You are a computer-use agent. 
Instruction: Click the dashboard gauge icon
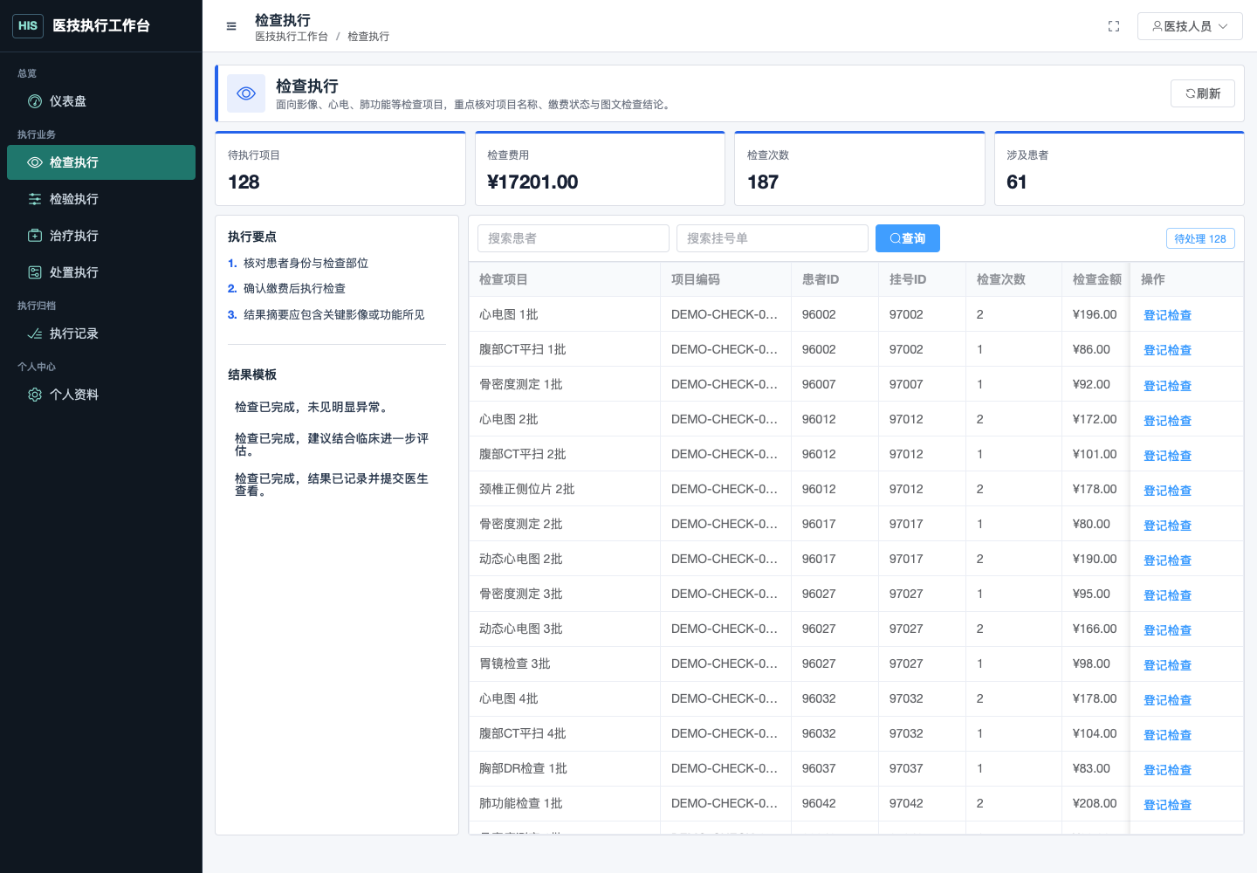(35, 101)
